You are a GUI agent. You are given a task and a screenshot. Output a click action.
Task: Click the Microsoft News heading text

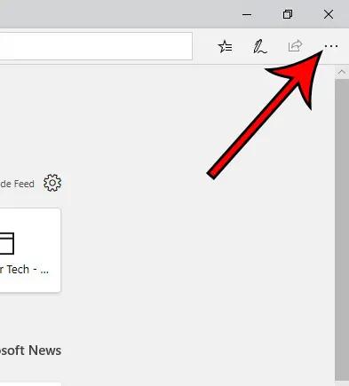click(x=30, y=351)
